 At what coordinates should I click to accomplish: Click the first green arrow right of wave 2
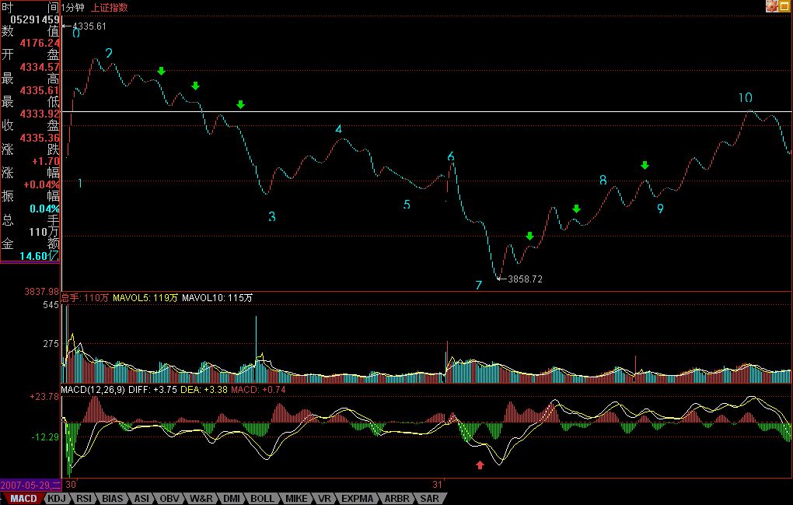pyautogui.click(x=161, y=71)
